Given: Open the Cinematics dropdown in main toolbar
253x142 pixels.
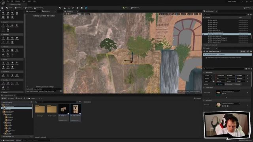Looking at the screenshot, I should [x=38, y=8].
